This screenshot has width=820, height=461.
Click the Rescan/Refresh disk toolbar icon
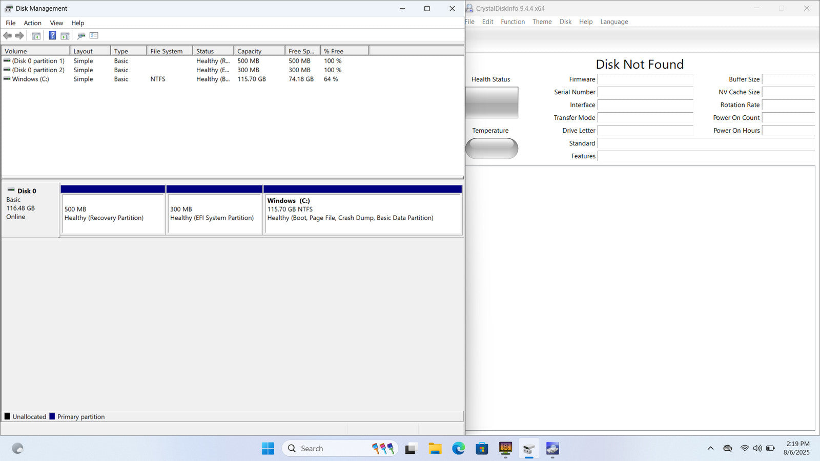81,36
